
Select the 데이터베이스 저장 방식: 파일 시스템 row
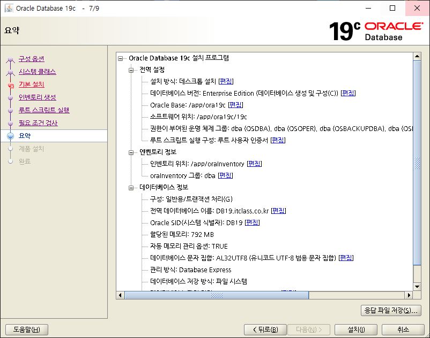[198, 281]
